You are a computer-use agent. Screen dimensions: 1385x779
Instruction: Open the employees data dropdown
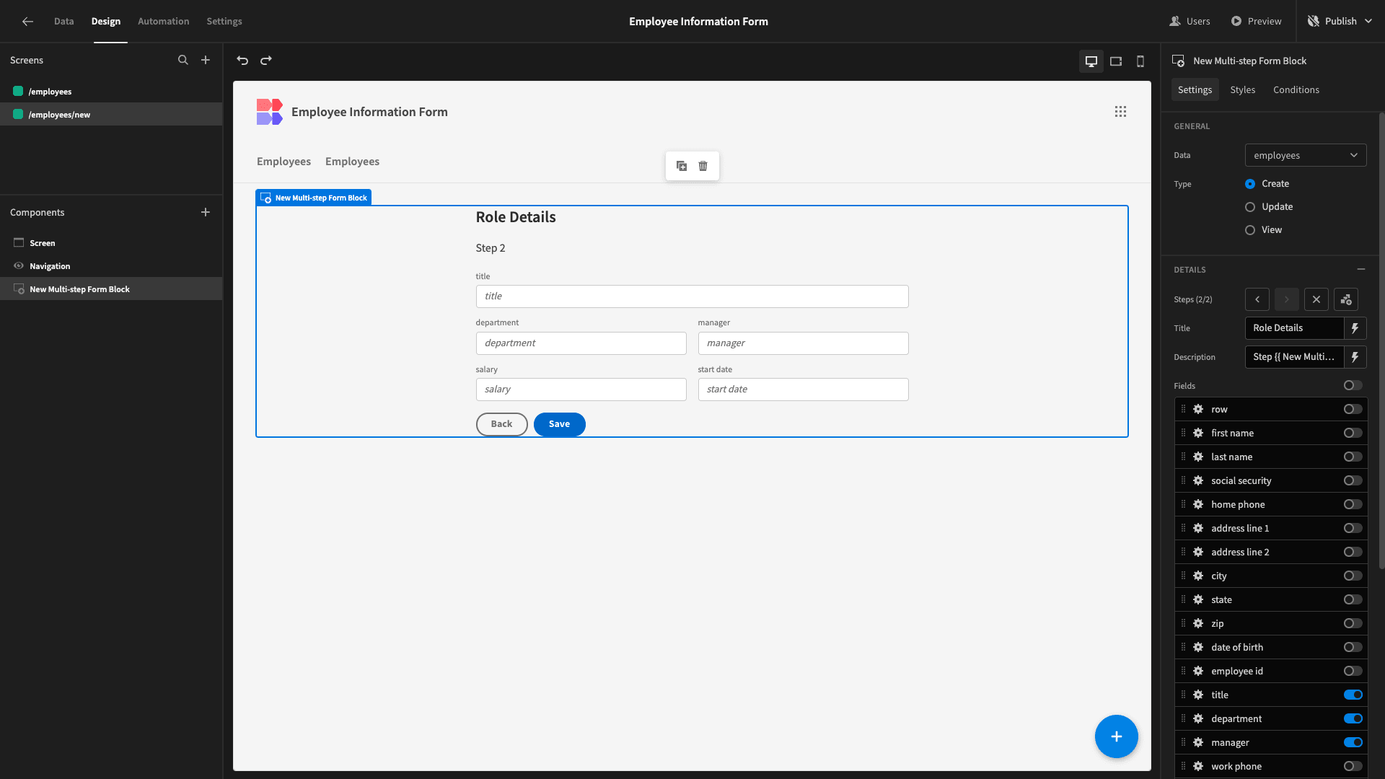click(1306, 155)
